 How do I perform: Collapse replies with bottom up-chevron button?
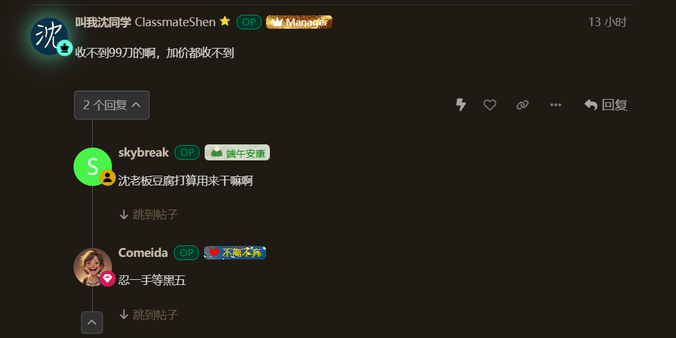[92, 323]
